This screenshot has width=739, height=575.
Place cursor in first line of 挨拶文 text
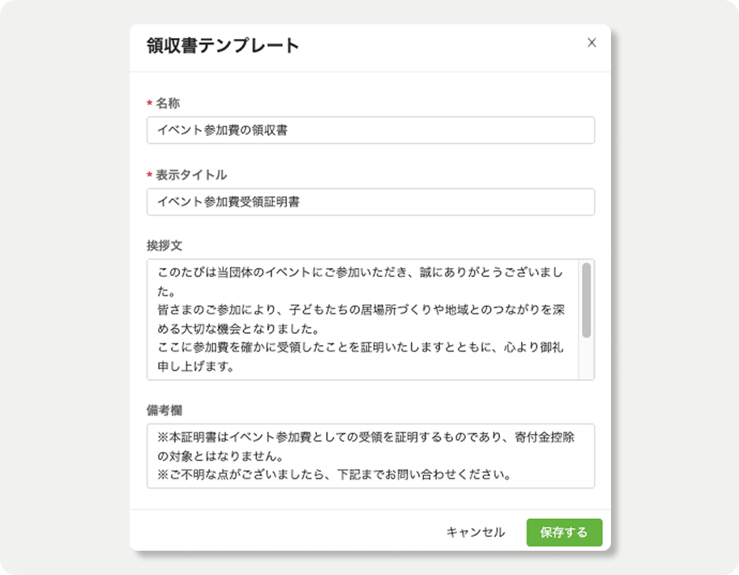[x=360, y=273]
